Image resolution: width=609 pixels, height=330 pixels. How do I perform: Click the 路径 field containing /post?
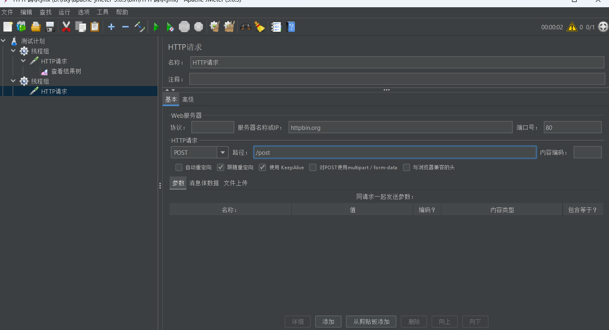coord(395,152)
